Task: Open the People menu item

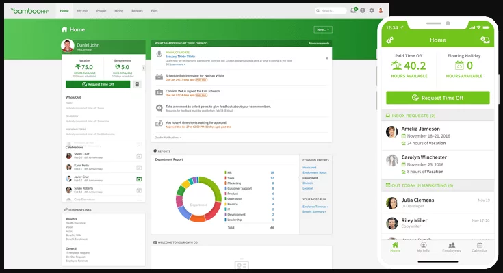Action: point(101,10)
